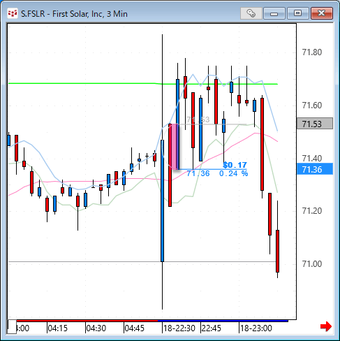The height and width of the screenshot is (341, 340).
Task: Click the gray 71.53 price label
Action: click(x=315, y=124)
